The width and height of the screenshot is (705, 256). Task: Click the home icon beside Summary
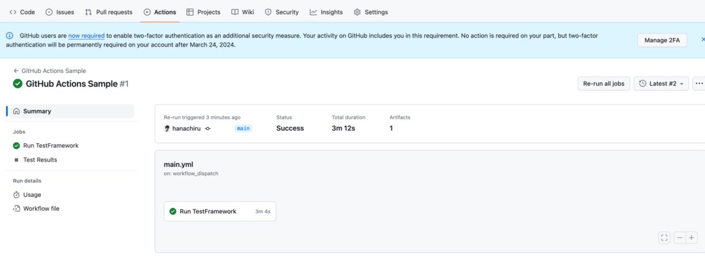[16, 111]
